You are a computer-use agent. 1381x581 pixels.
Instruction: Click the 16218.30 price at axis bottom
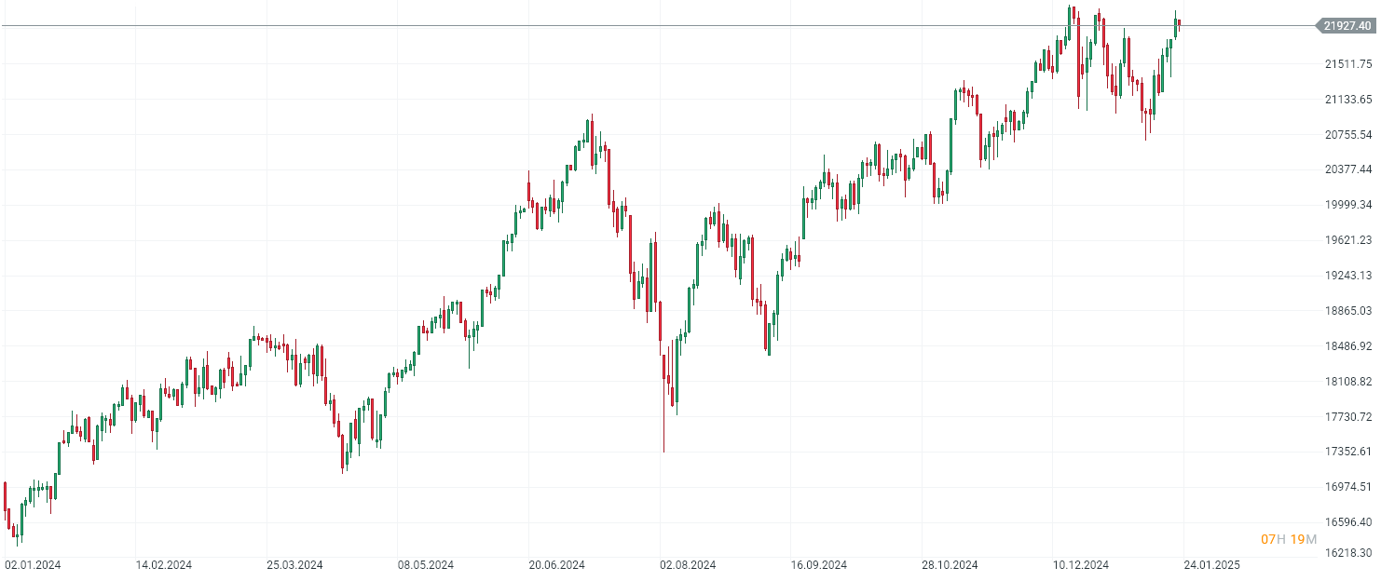1347,553
